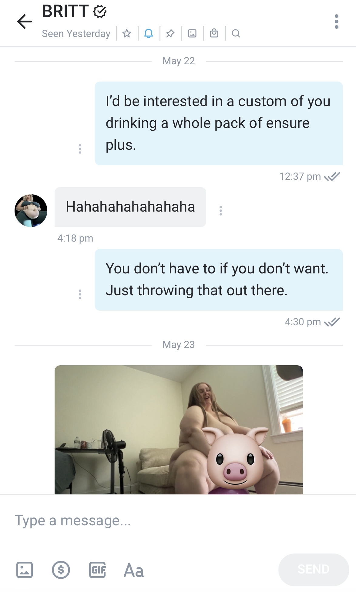Open options for the 'Just throwing that out' message
356x592 pixels.
[x=80, y=294]
